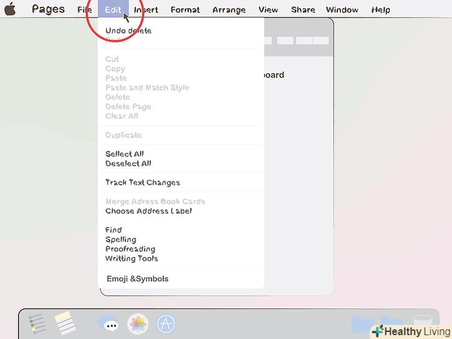Choose Delete Page entry

[128, 107]
